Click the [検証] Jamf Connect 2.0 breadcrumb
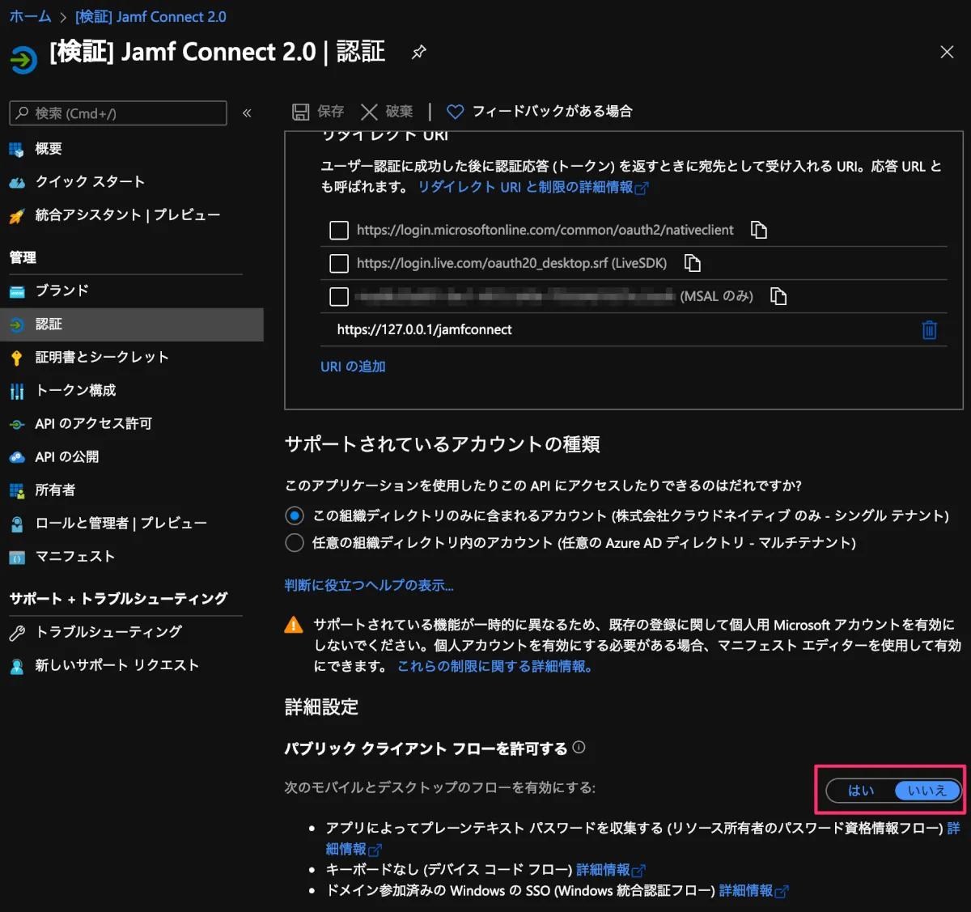The image size is (971, 912). (x=151, y=16)
